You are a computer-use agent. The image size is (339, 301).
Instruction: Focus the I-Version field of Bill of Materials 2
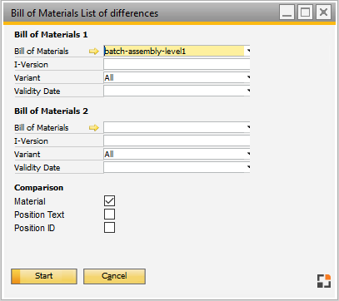pos(177,141)
